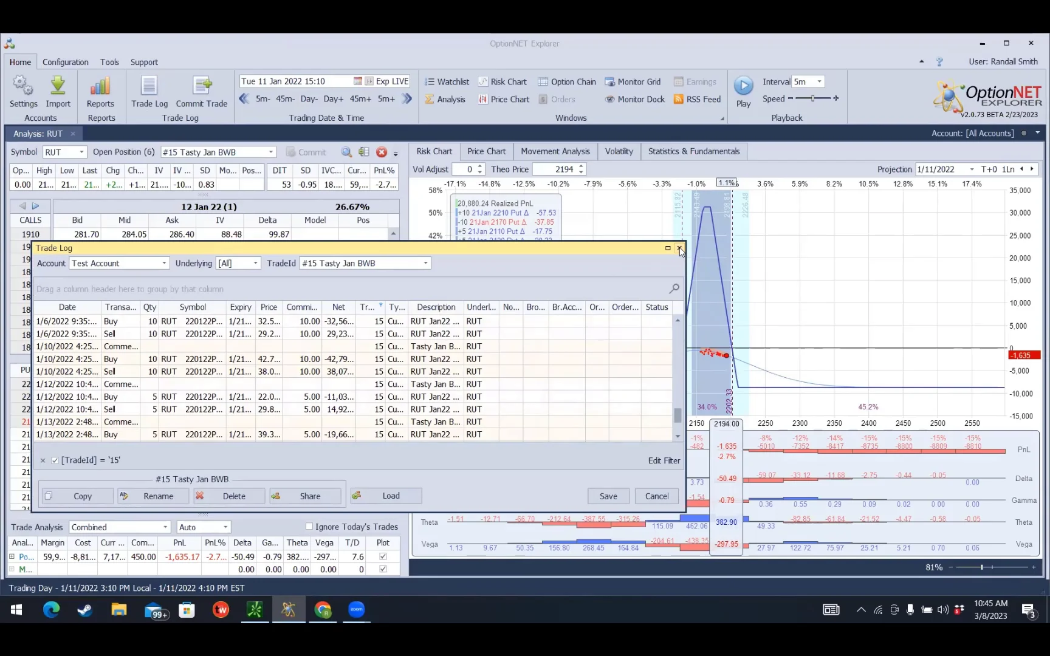Screen dimensions: 1050x656
Task: Click the Share trade button
Action: coord(305,496)
